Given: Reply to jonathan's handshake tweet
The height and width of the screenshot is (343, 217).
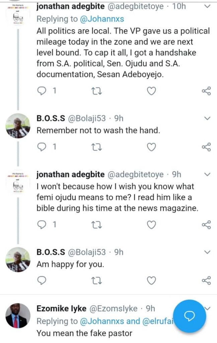Looking at the screenshot, I should point(42,91).
